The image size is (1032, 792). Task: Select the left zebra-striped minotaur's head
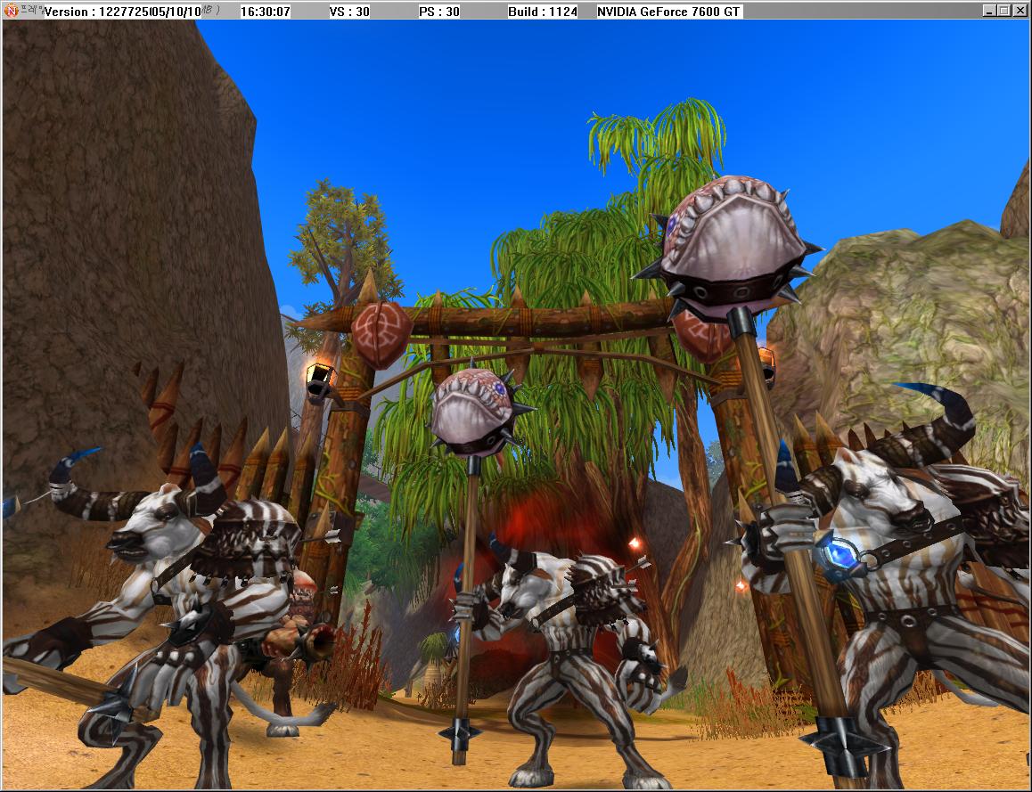coord(147,526)
